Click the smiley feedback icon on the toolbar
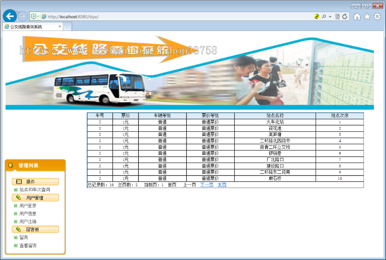 click(x=316, y=17)
